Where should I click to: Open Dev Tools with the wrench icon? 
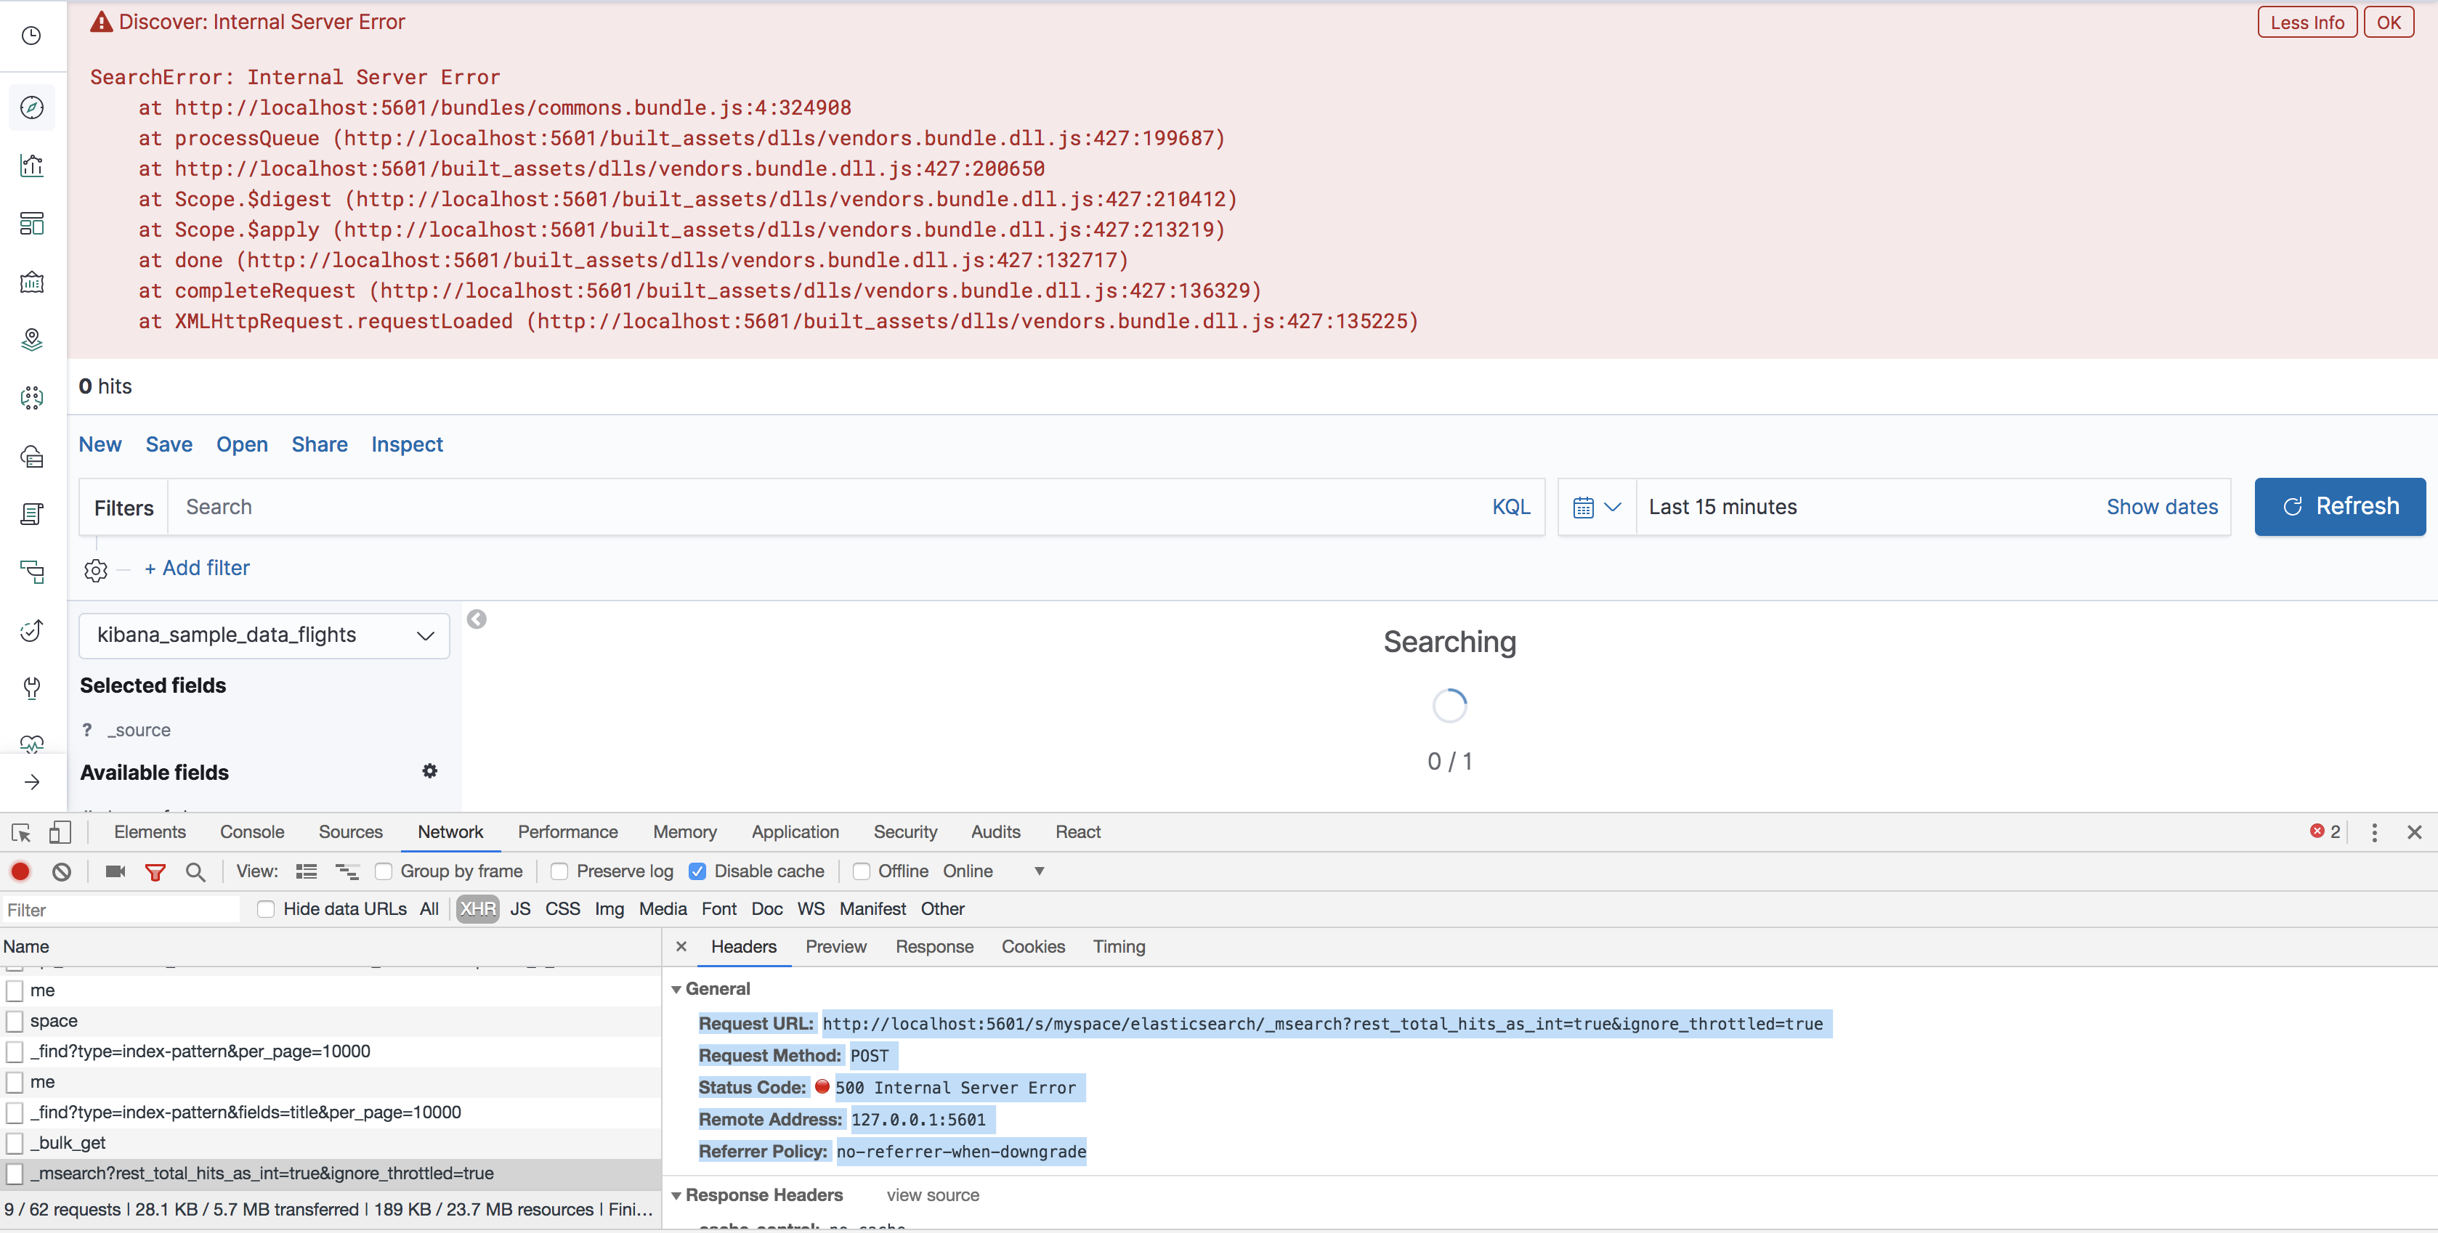[x=32, y=688]
